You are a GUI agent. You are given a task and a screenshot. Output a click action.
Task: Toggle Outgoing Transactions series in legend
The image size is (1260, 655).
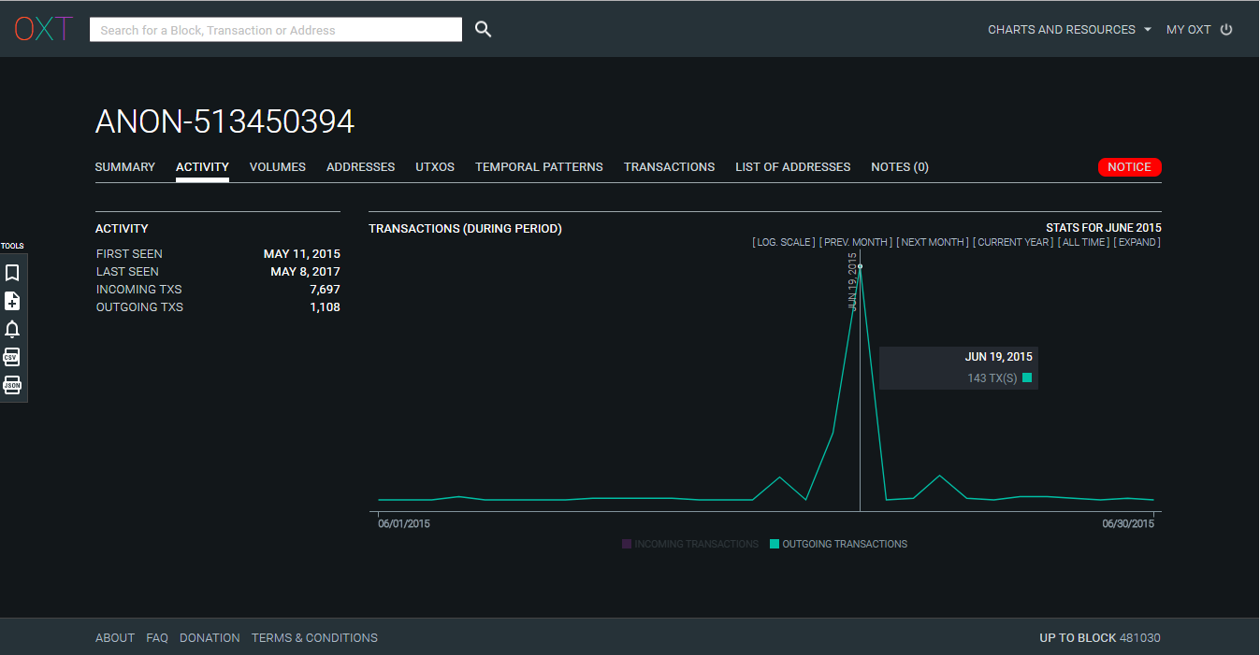pyautogui.click(x=838, y=544)
